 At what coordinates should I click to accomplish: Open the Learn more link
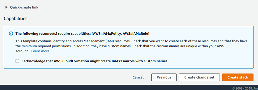[x=41, y=51]
